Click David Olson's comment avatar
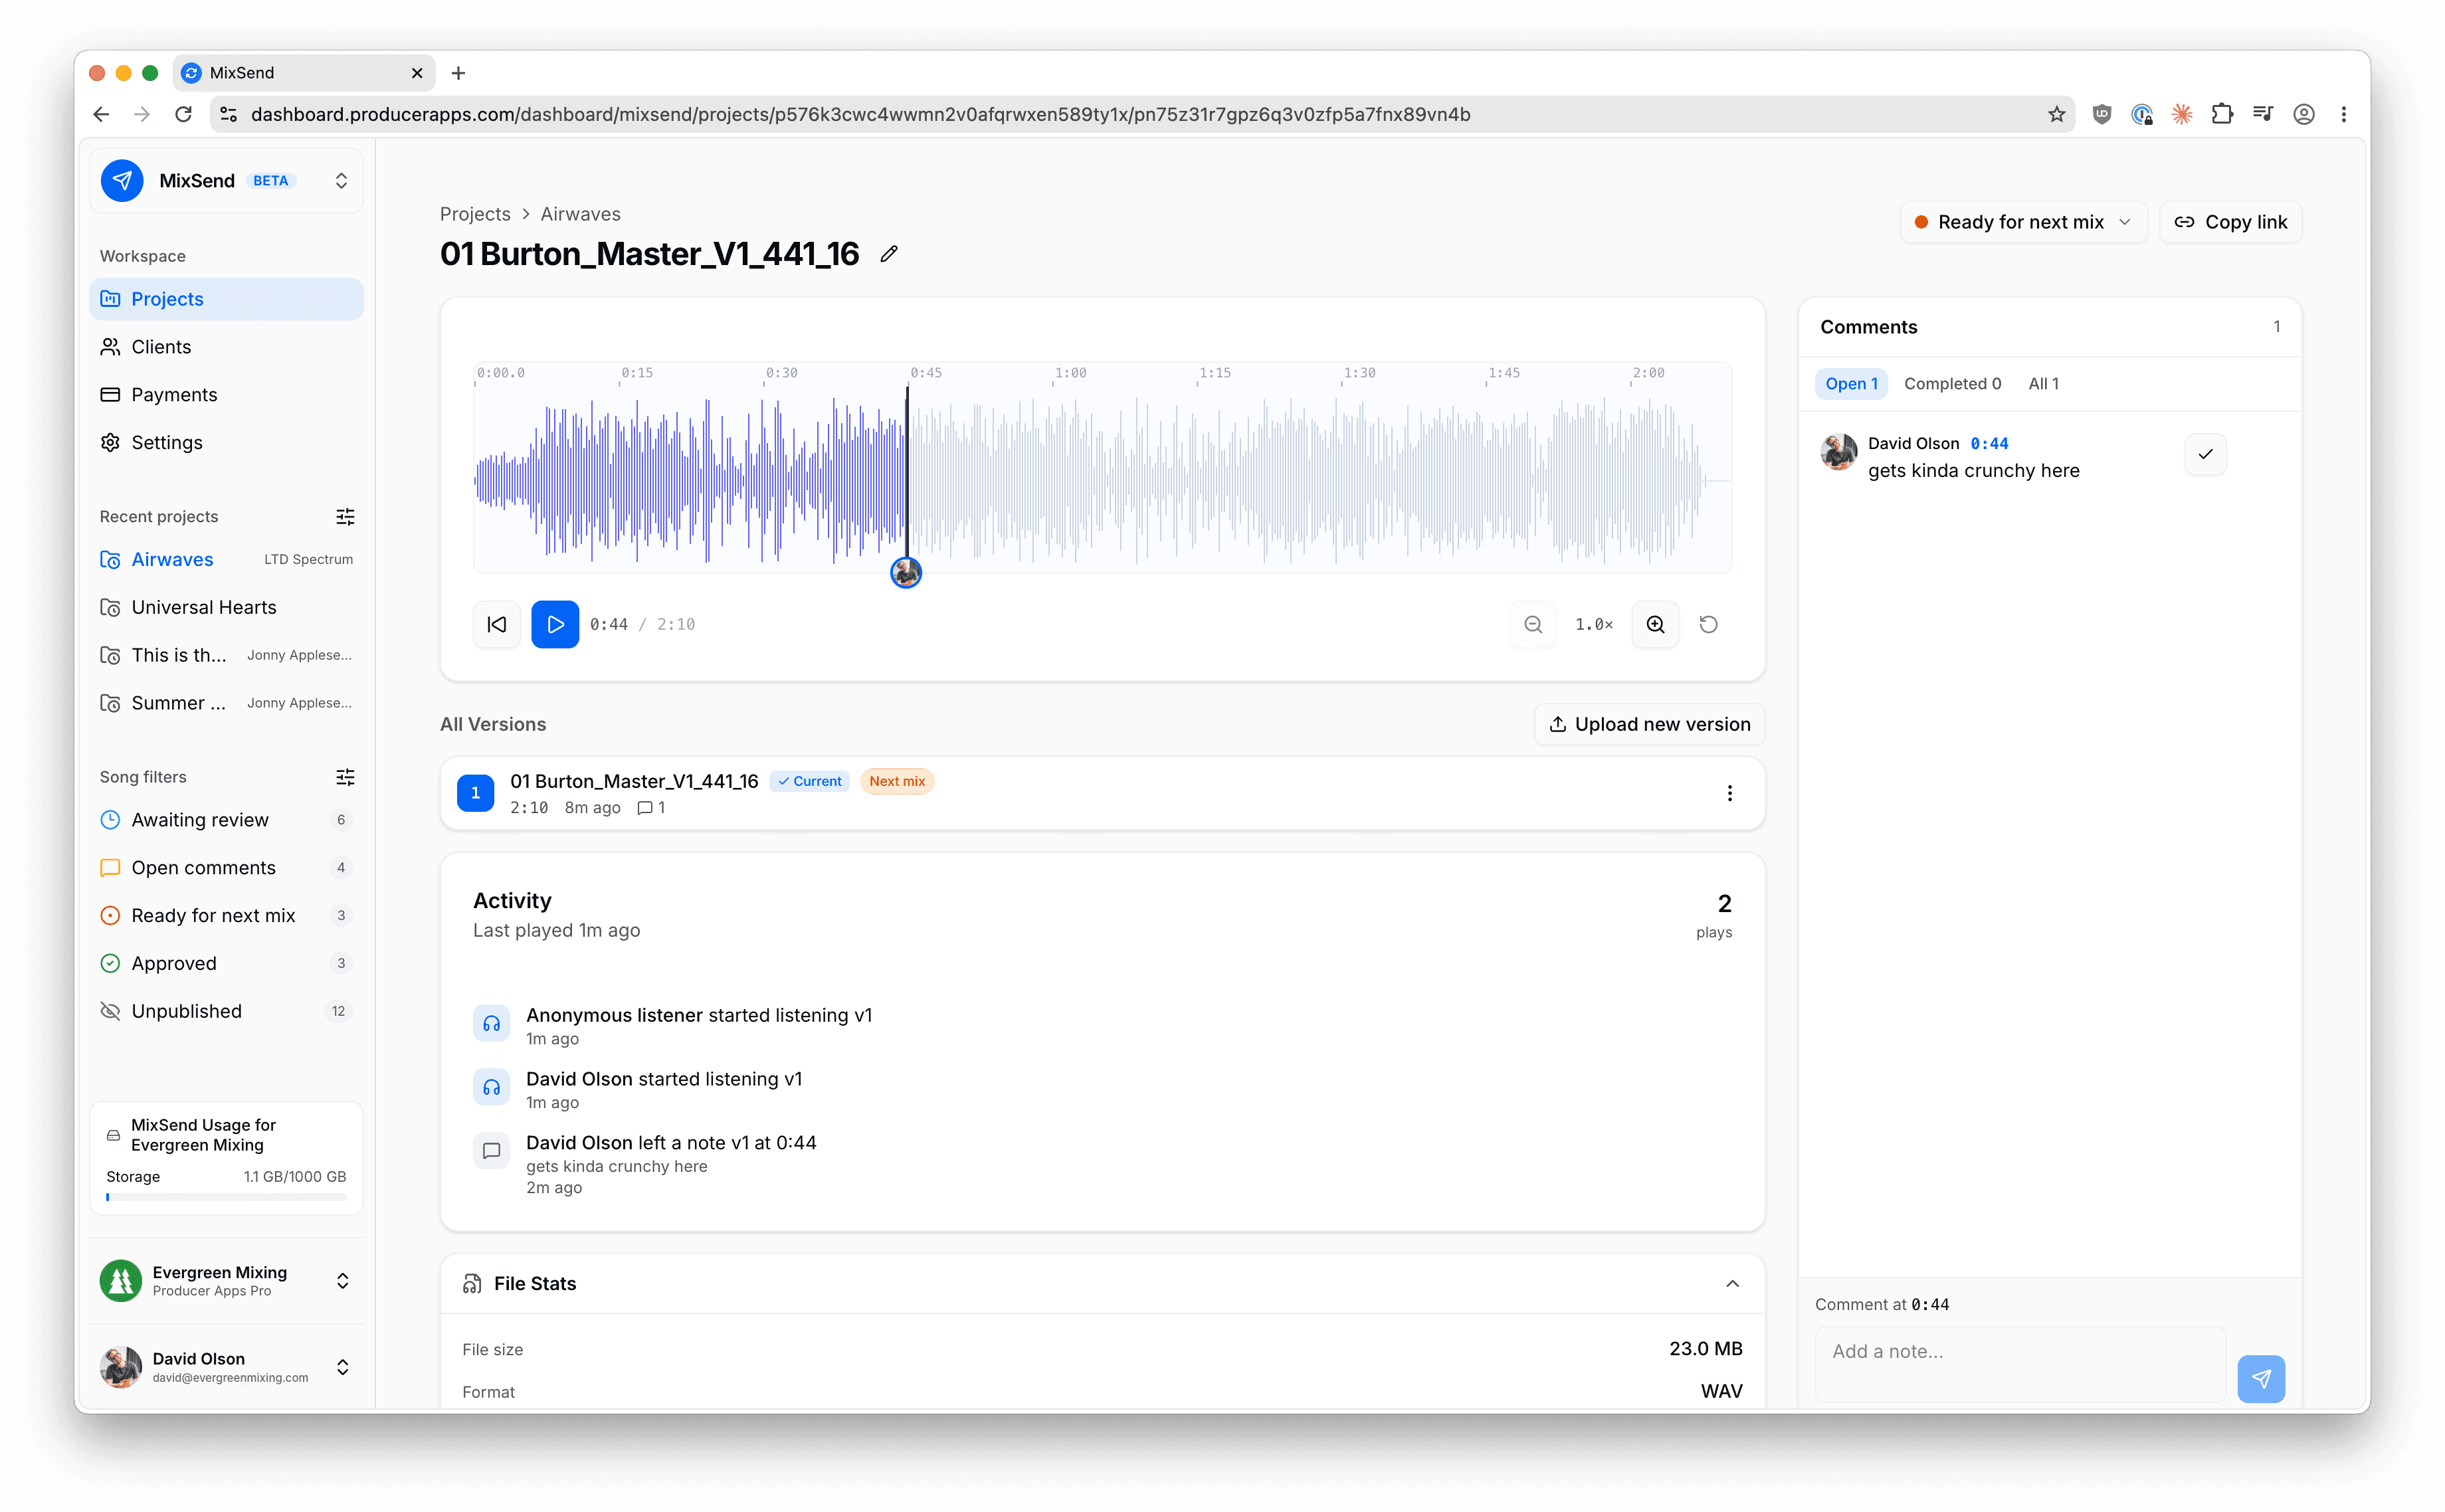This screenshot has width=2445, height=1512. [1838, 453]
